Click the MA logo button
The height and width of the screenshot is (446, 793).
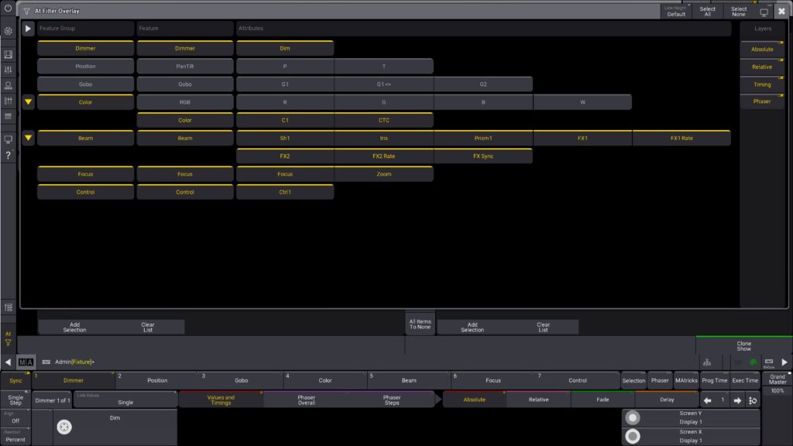point(26,362)
